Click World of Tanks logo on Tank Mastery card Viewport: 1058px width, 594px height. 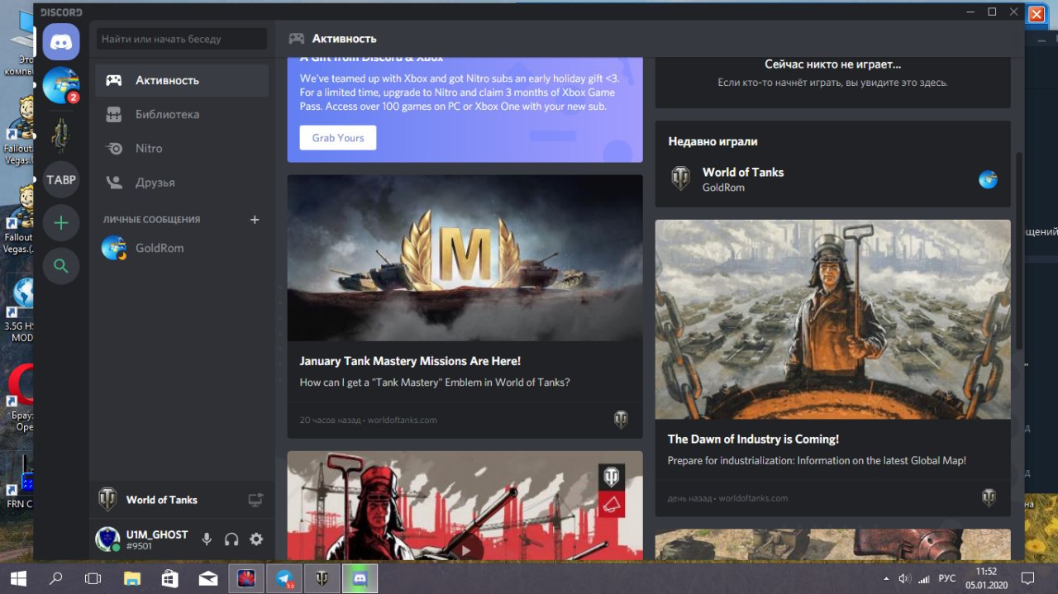pyautogui.click(x=621, y=420)
